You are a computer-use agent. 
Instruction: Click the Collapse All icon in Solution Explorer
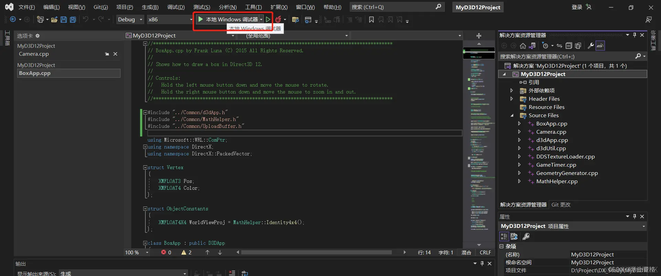[569, 46]
